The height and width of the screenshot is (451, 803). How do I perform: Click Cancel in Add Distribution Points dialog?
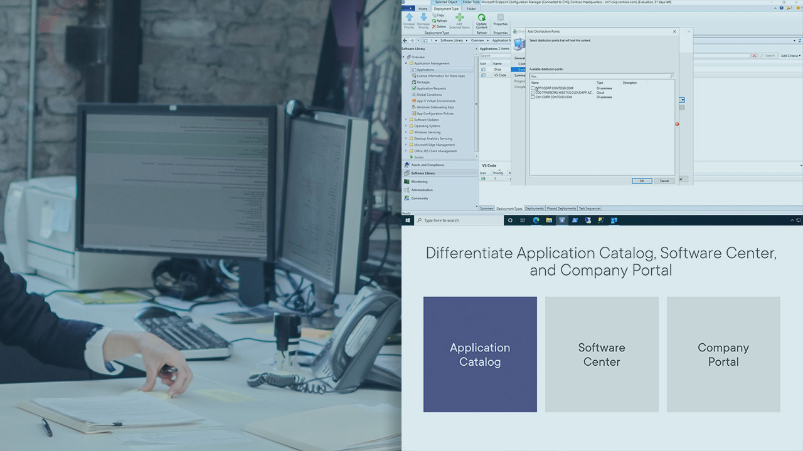click(x=664, y=180)
